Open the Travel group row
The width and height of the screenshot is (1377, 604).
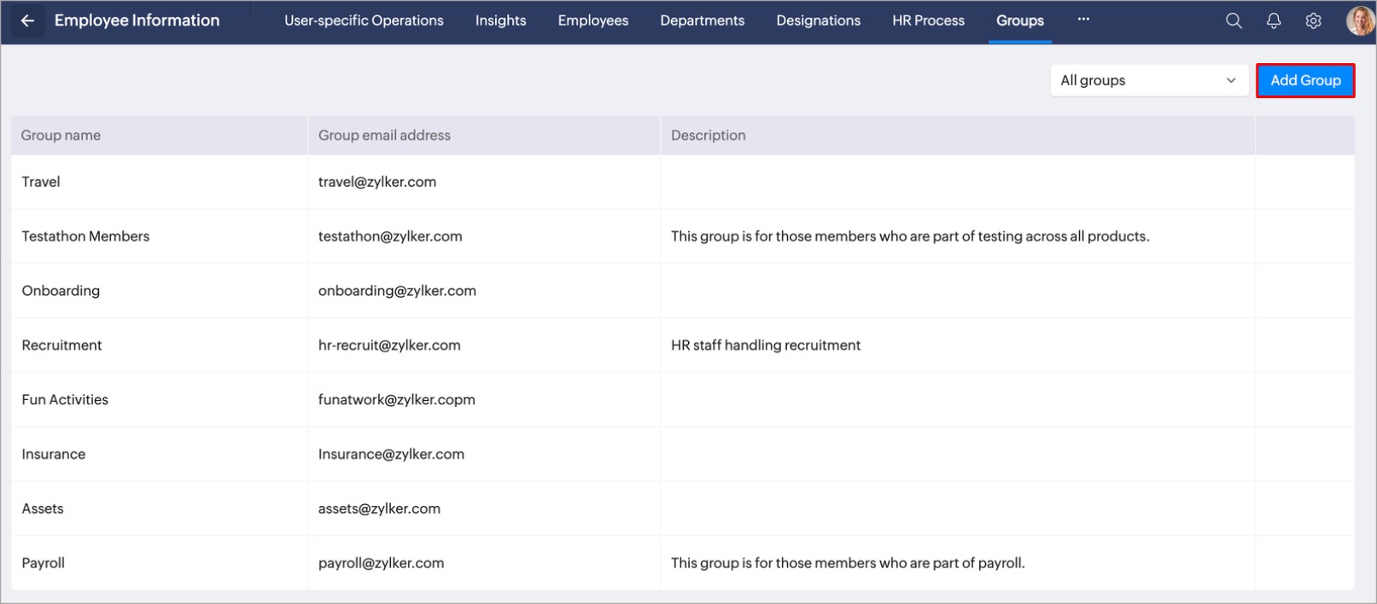pyautogui.click(x=41, y=182)
